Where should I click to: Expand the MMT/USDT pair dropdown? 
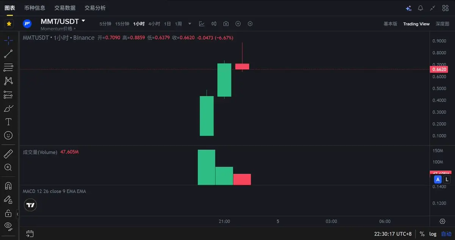(x=83, y=21)
